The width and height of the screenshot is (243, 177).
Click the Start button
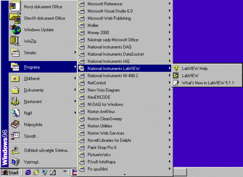click(10, 173)
